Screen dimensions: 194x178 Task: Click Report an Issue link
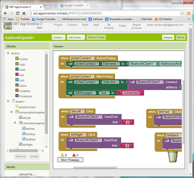click(x=137, y=26)
